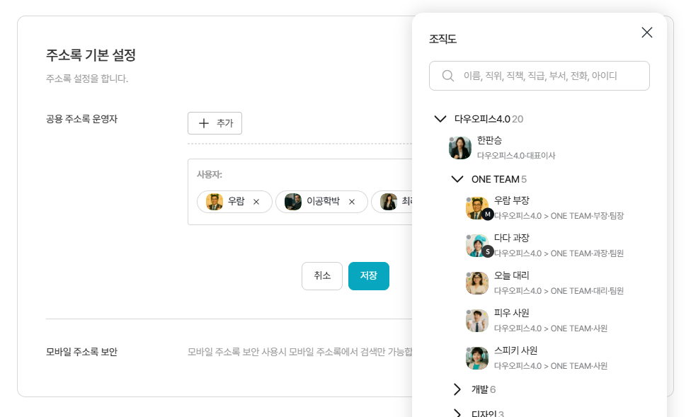Click the plus 추가 button
Image resolution: width=691 pixels, height=417 pixels.
(x=215, y=123)
